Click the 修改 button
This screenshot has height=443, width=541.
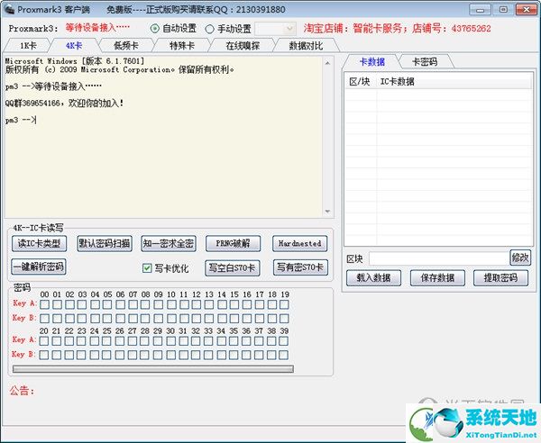[x=520, y=258]
